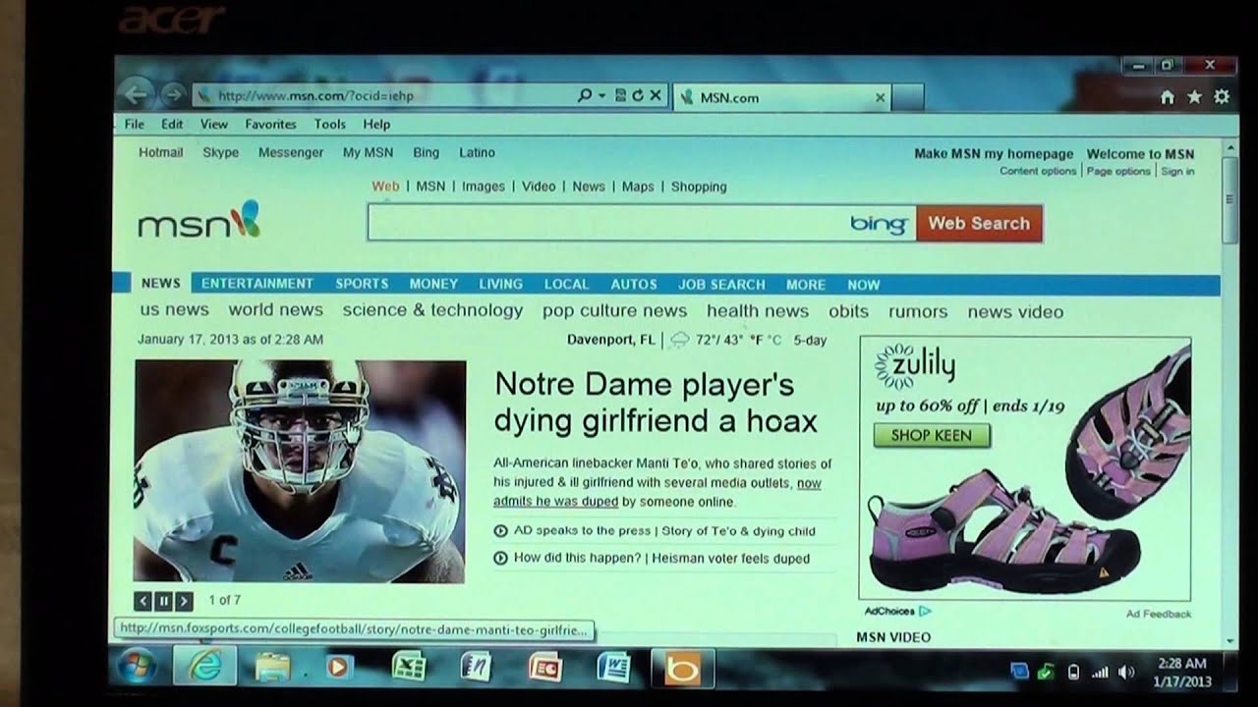Open the MONEY nav tab

pos(433,284)
